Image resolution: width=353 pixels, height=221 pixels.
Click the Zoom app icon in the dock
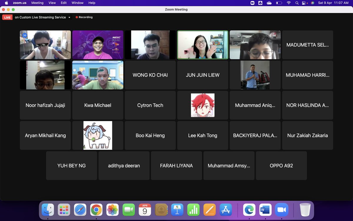(x=282, y=210)
